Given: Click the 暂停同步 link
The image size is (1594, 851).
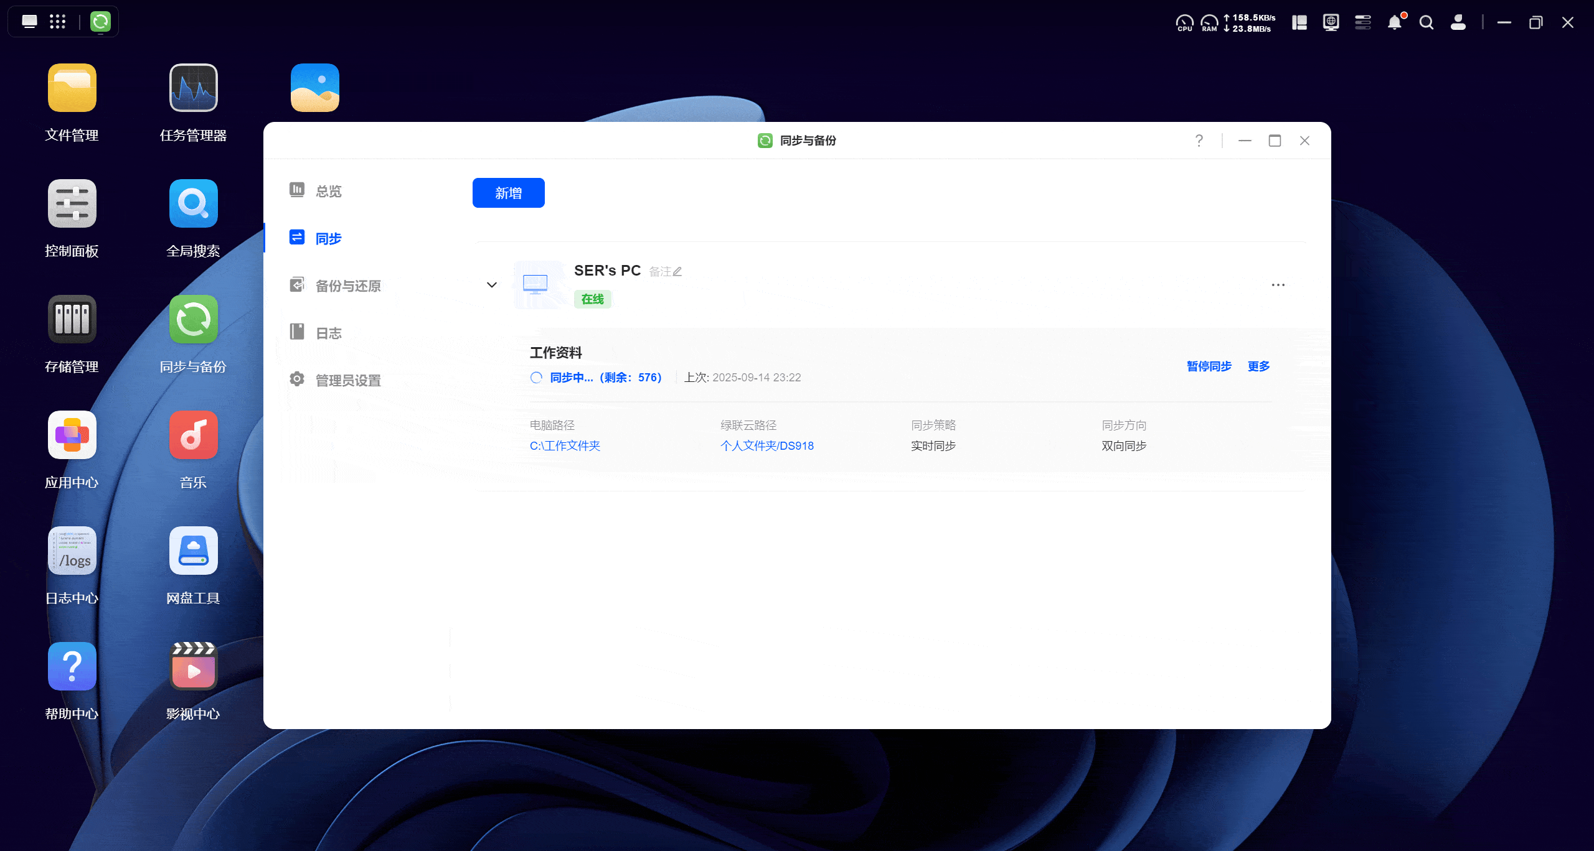Looking at the screenshot, I should coord(1209,366).
